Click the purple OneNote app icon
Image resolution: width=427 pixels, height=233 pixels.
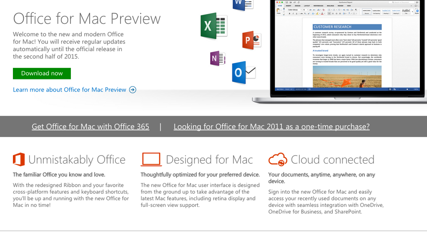[218, 58]
